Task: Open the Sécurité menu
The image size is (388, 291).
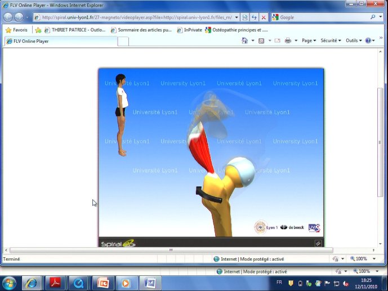Action: pyautogui.click(x=331, y=41)
